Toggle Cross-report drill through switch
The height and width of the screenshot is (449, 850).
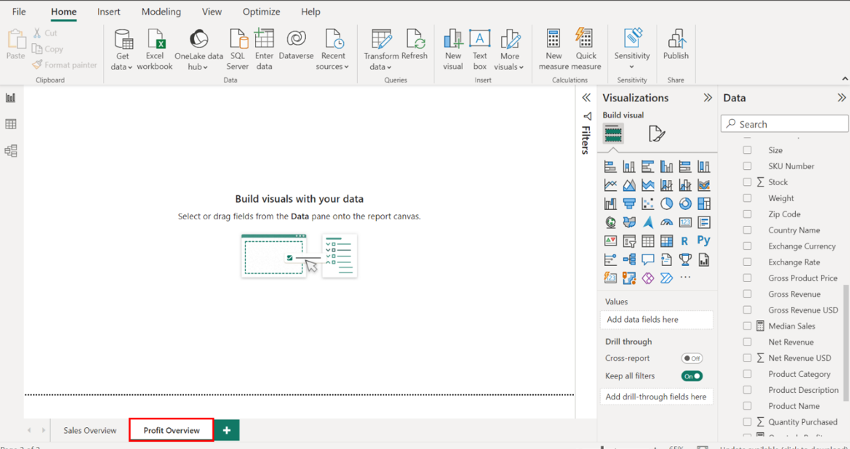692,359
